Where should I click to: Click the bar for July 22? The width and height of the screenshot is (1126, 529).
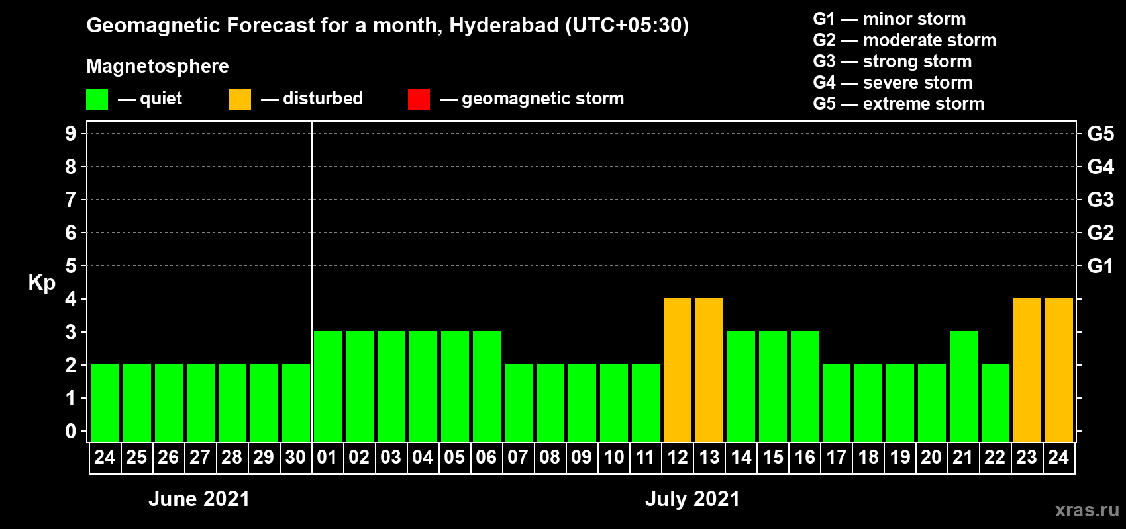(996, 403)
